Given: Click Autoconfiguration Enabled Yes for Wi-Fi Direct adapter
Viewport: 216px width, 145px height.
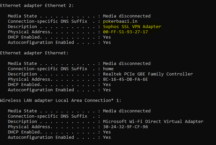Looking at the screenshot, I should click(107, 137).
